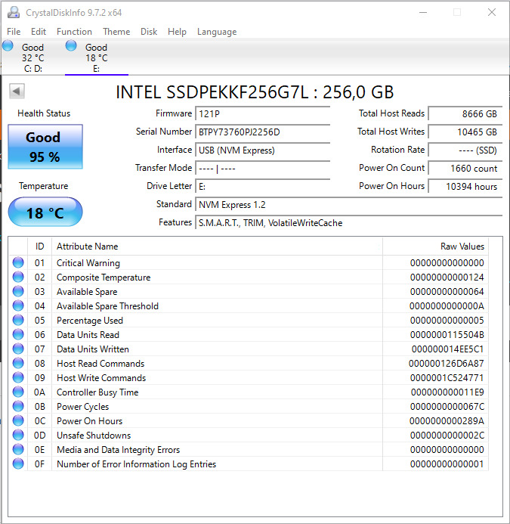Image resolution: width=510 pixels, height=524 pixels.
Task: Click status orb of Percentage Used row
Action: tap(18, 320)
